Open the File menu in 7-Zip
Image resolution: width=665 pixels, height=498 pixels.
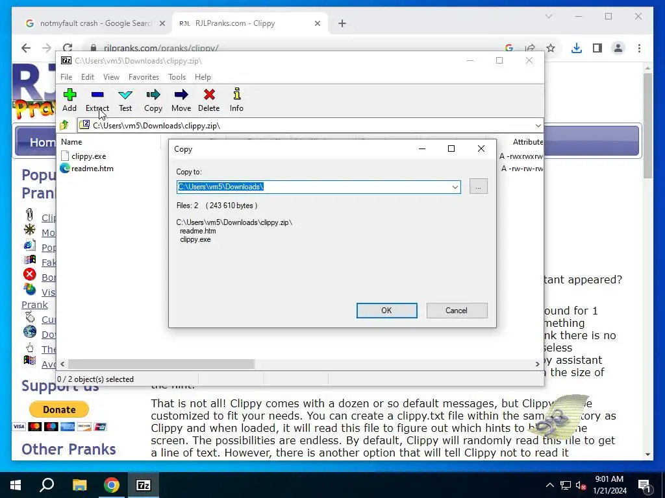point(66,77)
